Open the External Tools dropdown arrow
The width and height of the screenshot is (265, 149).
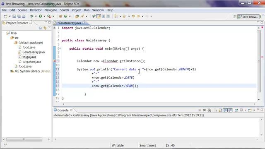(x=53, y=16)
